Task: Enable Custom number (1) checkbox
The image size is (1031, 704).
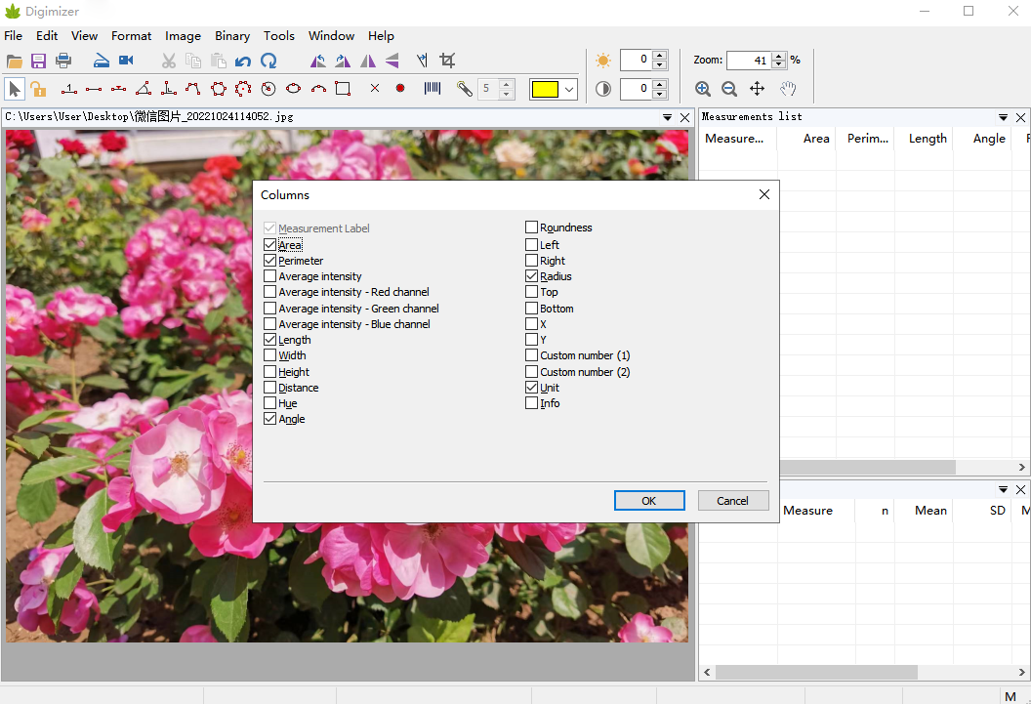Action: pos(531,355)
